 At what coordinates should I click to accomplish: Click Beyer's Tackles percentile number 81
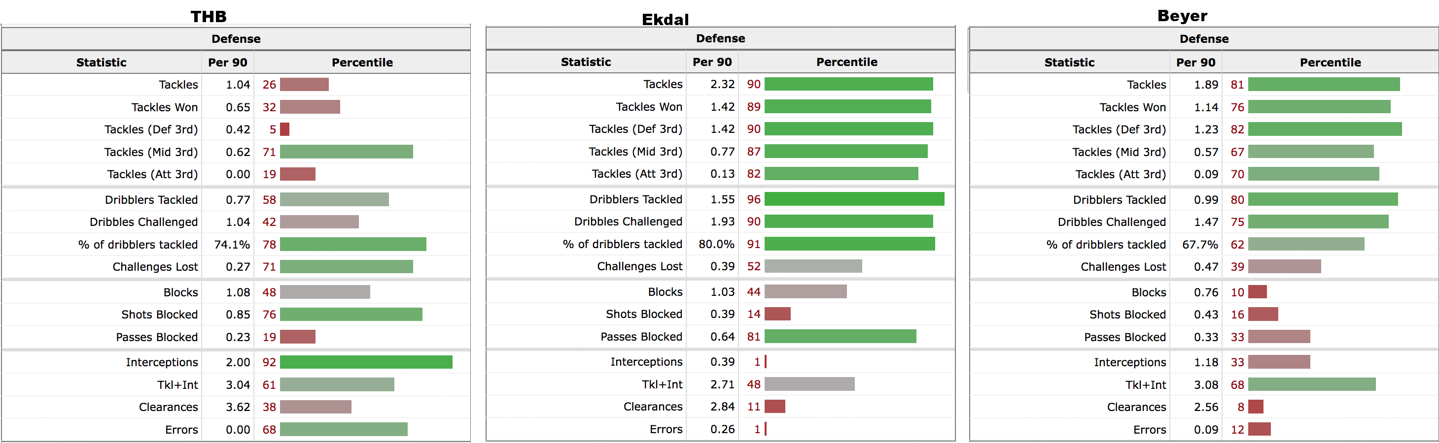(1237, 84)
